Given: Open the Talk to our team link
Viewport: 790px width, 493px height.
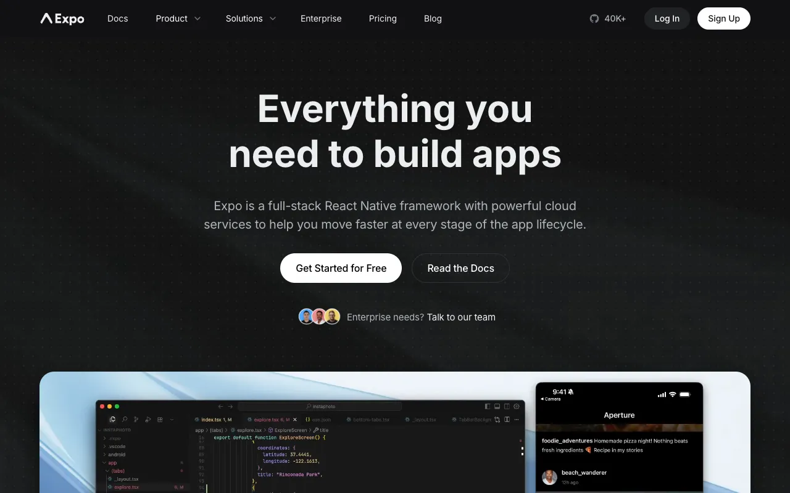Looking at the screenshot, I should click(x=461, y=317).
